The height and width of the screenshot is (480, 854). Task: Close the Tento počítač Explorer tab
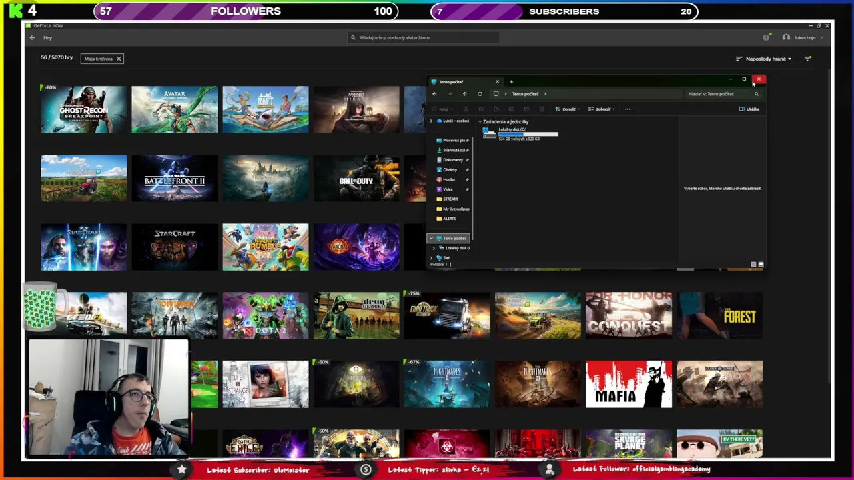coord(497,81)
